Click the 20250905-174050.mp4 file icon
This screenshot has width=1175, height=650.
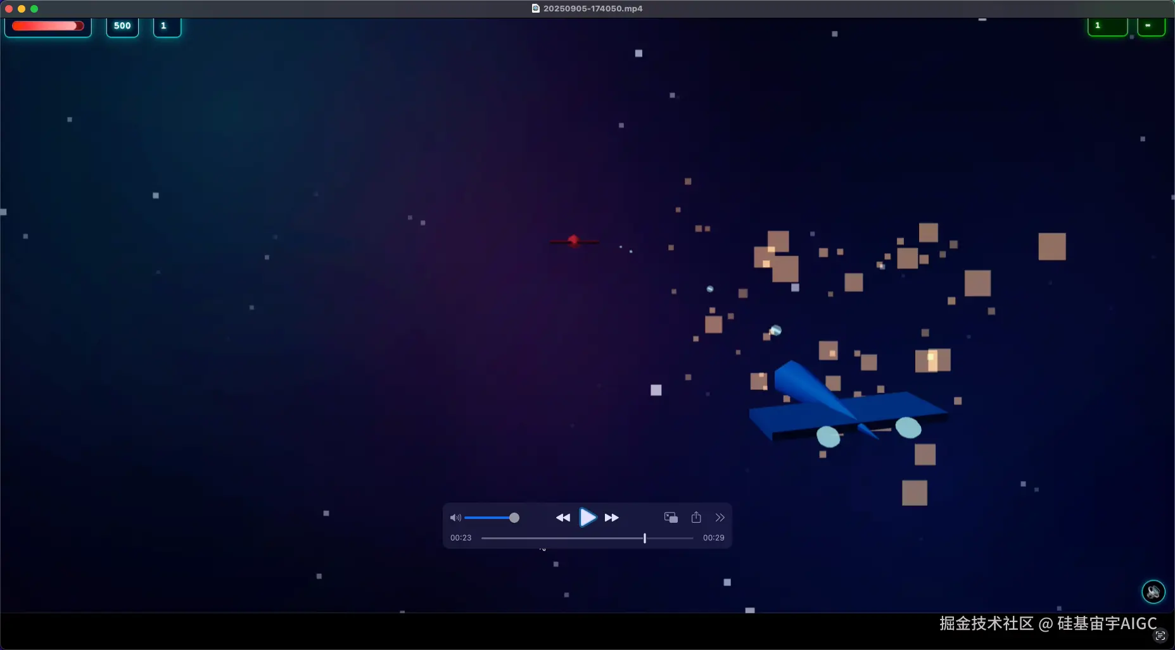pyautogui.click(x=535, y=9)
